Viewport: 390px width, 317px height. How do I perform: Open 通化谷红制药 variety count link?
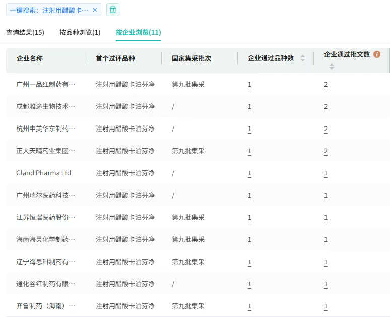click(x=249, y=284)
